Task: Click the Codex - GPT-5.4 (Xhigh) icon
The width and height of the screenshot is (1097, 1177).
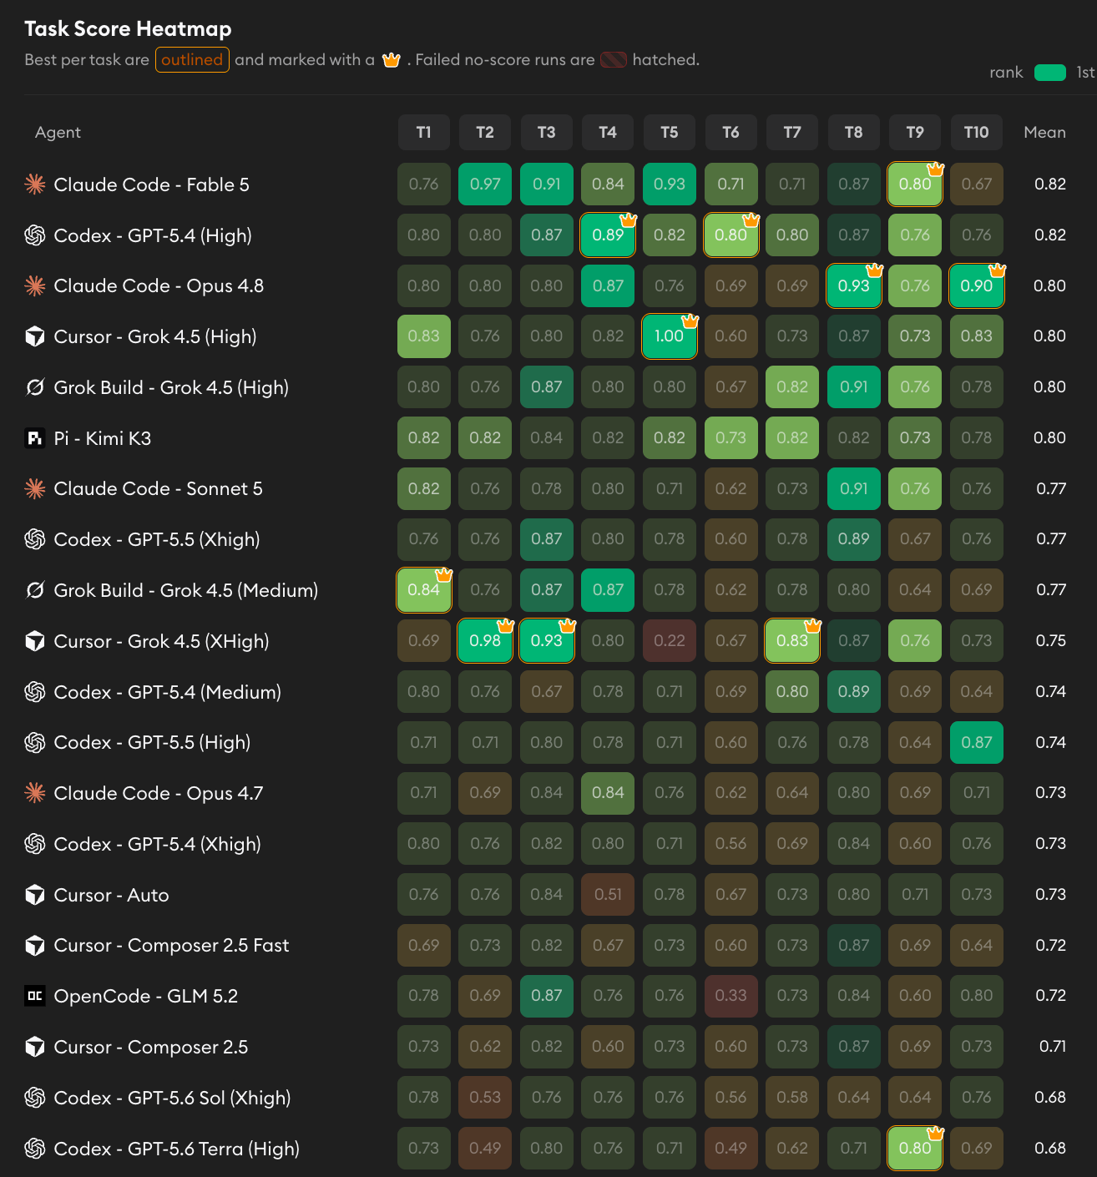Action: 35,844
